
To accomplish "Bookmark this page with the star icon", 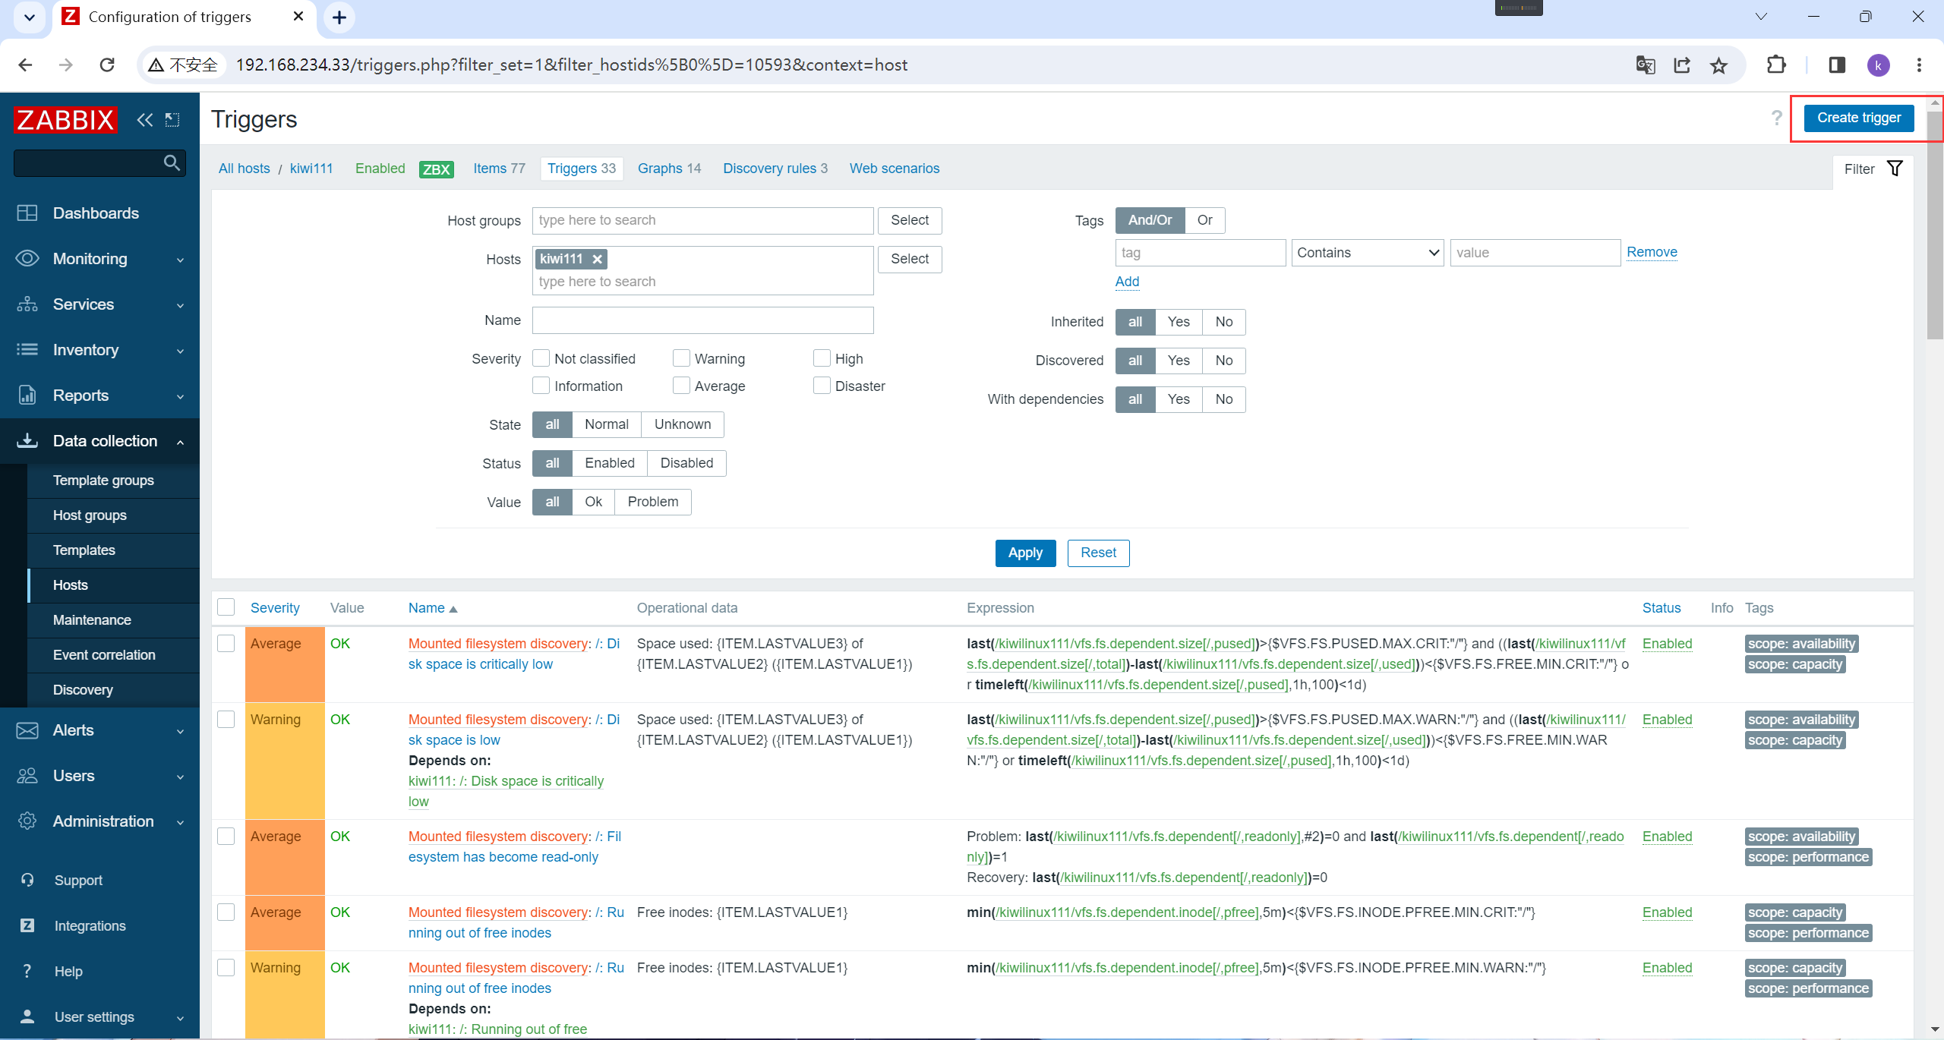I will coord(1719,65).
